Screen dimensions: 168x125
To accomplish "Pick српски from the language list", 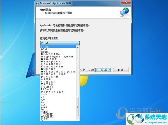I will pos(58,82).
